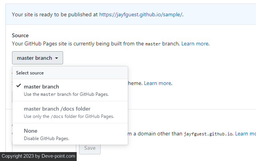Click the checkmark icon beside master branch
The image size is (256, 161).
coord(18,86)
